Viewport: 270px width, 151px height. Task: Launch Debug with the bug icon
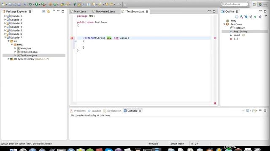coord(30,4)
